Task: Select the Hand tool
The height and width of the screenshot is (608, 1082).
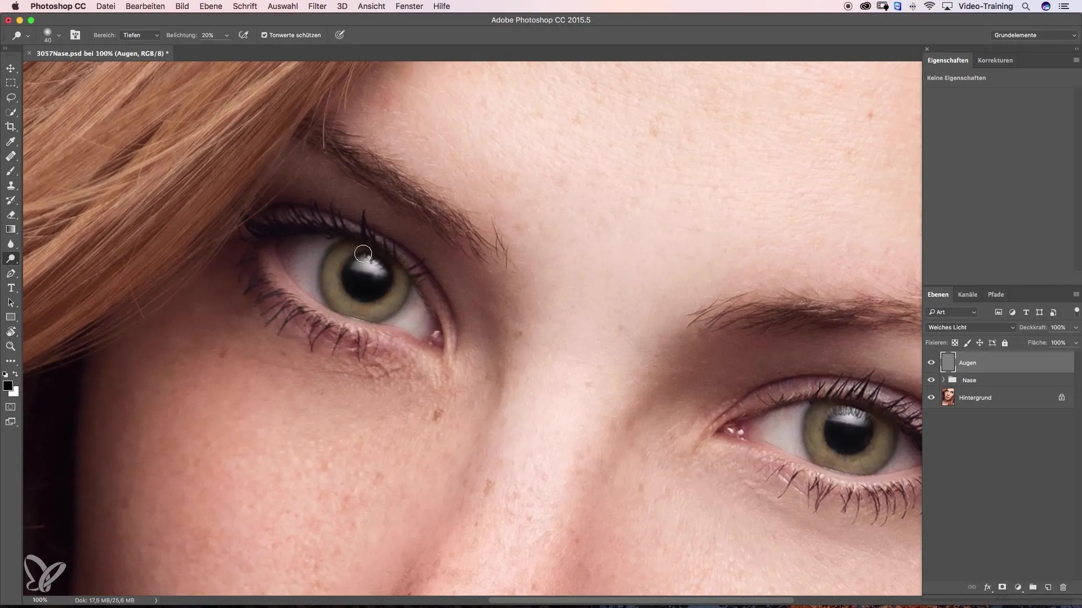Action: point(11,332)
